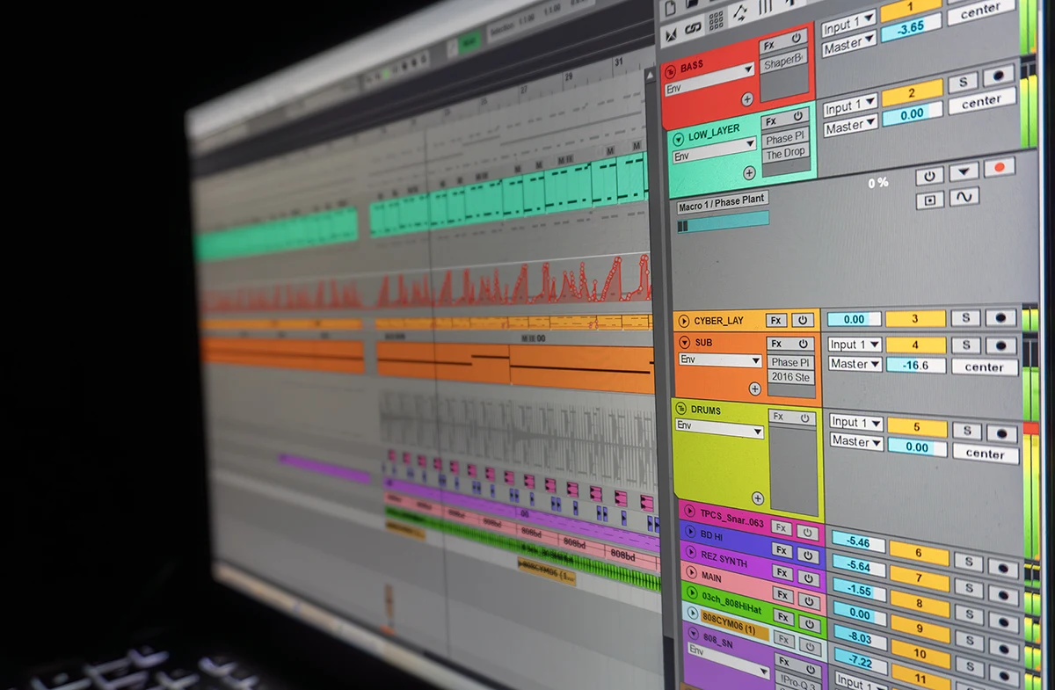The image size is (1055, 690).
Task: Toggle the power button in automation lane
Action: tap(929, 176)
